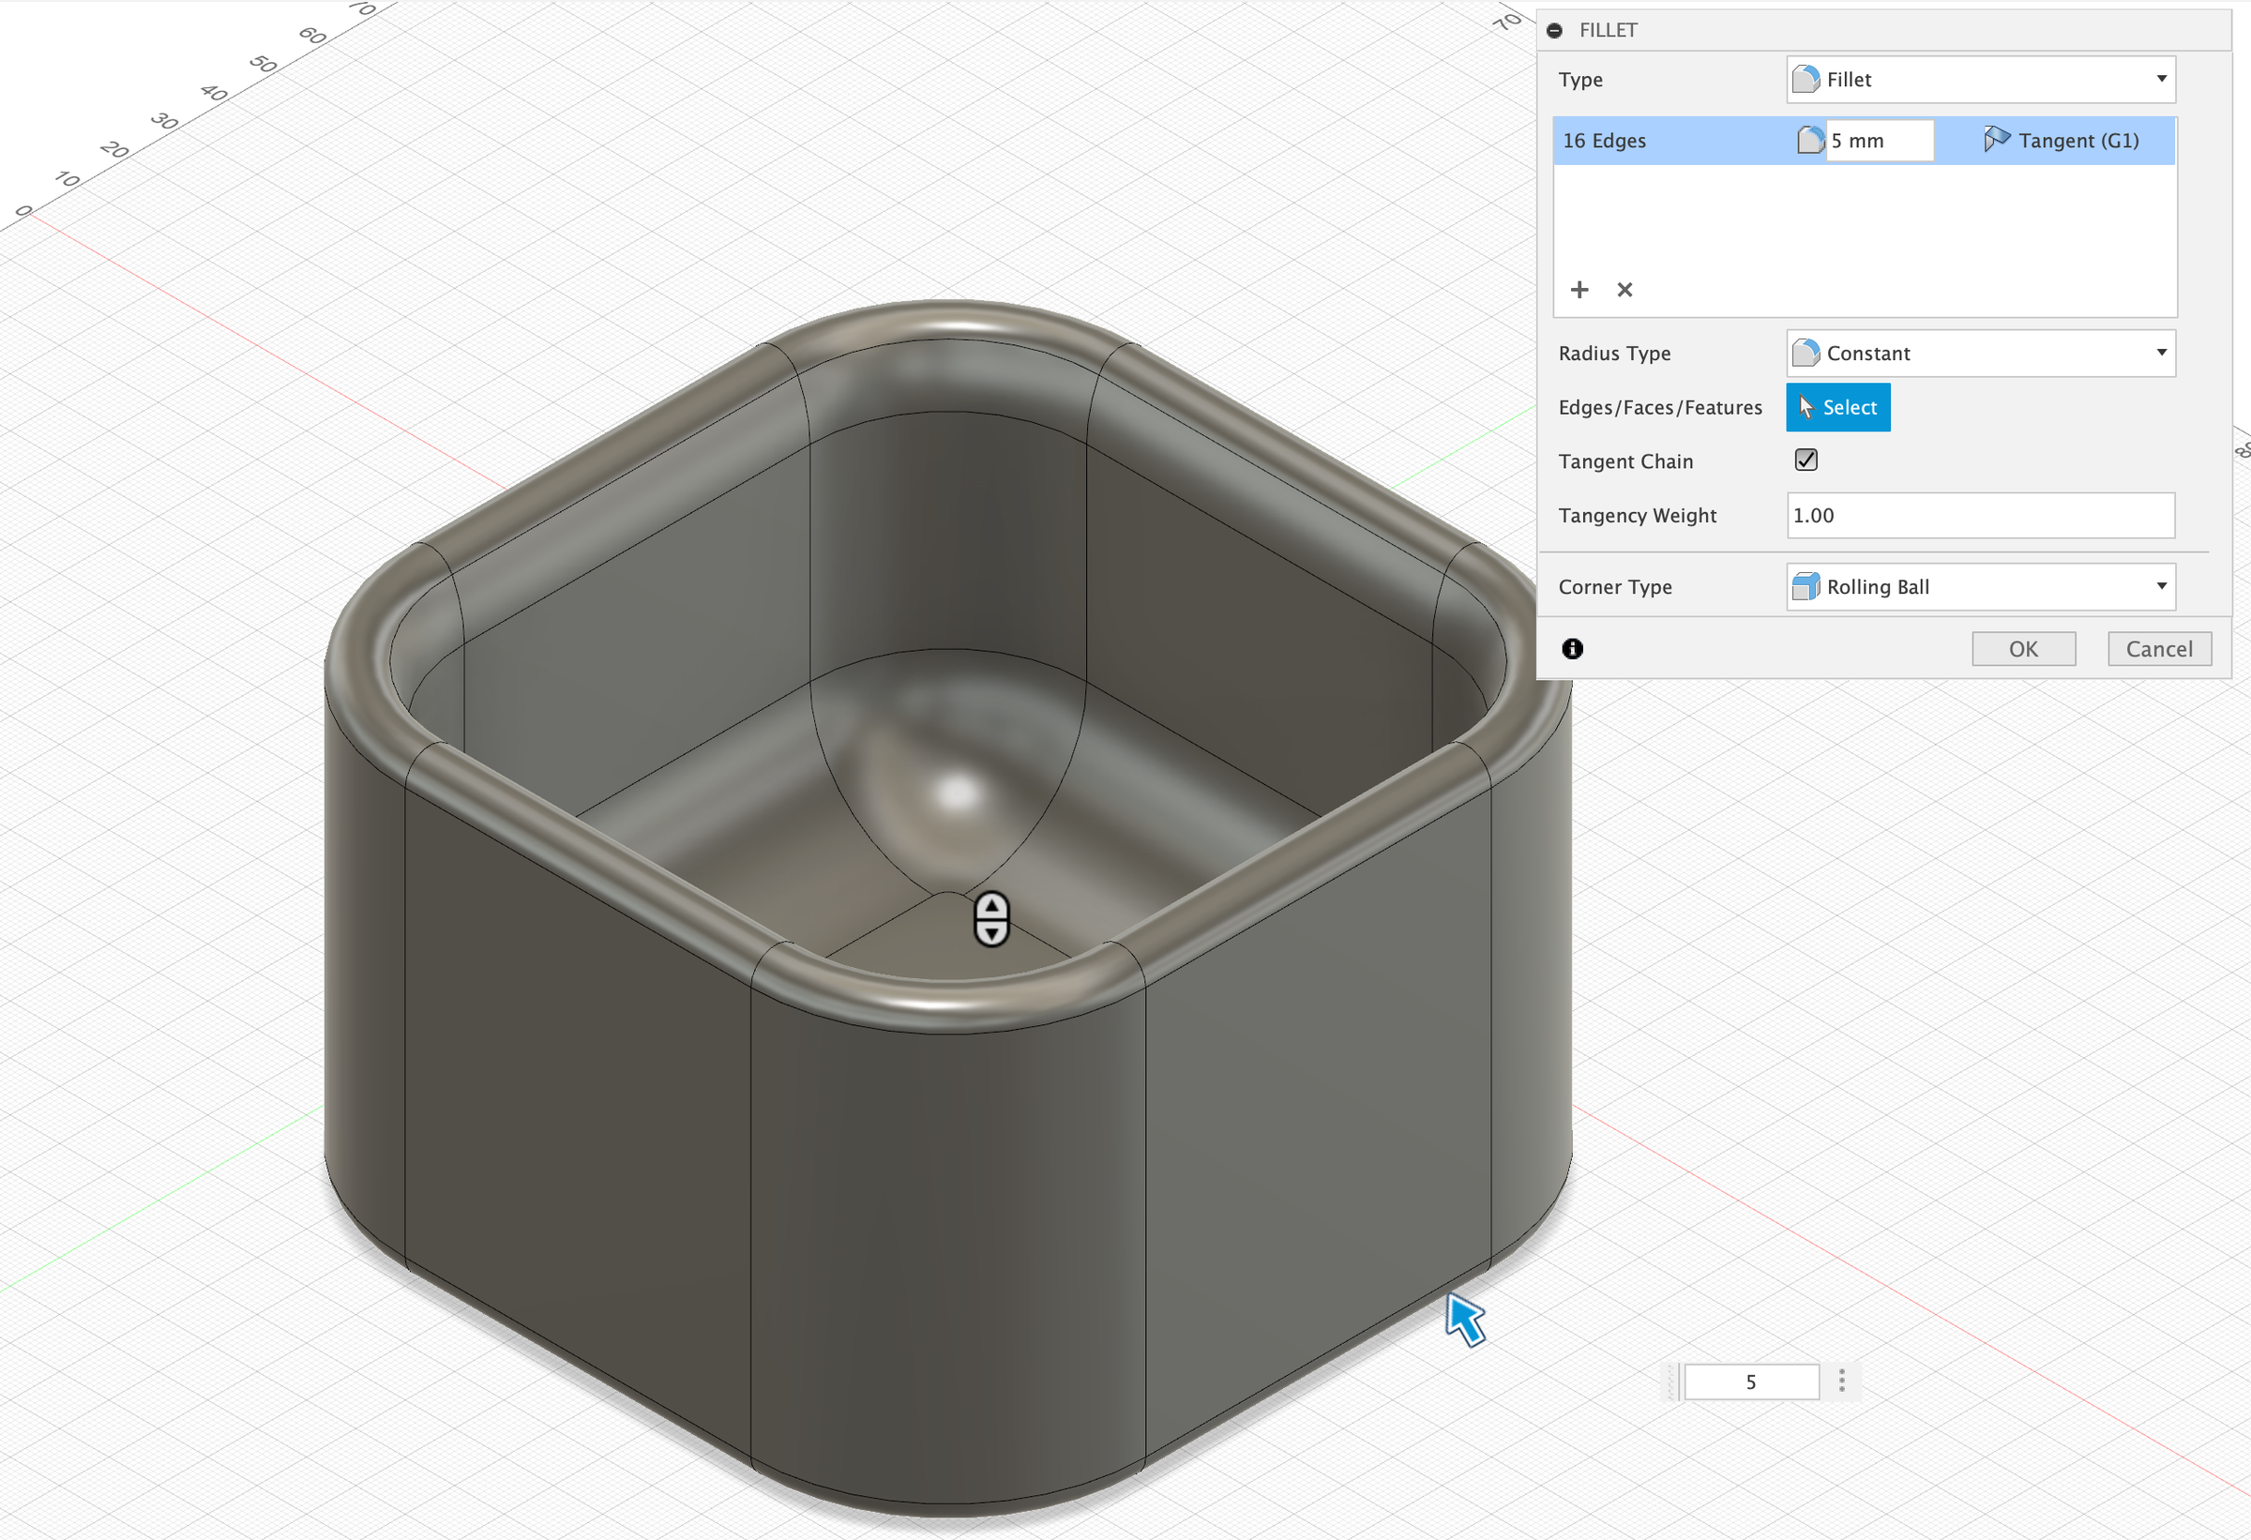Add a new selection set with plus icon
Viewport: 2251px width, 1540px height.
coord(1579,290)
